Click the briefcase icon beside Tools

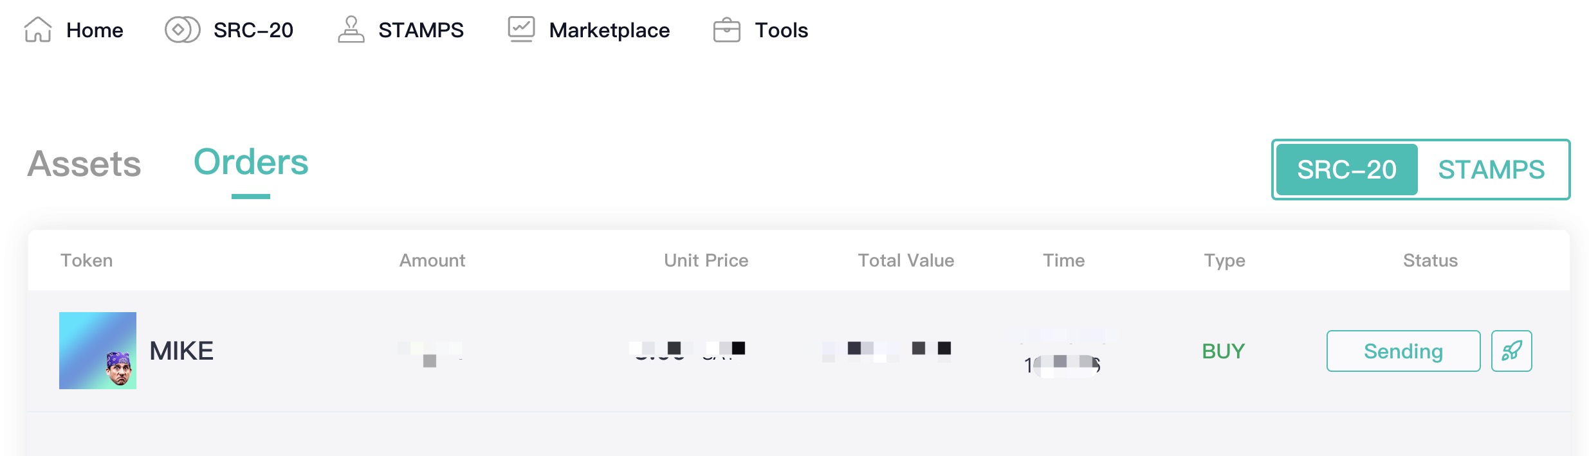[x=727, y=30]
